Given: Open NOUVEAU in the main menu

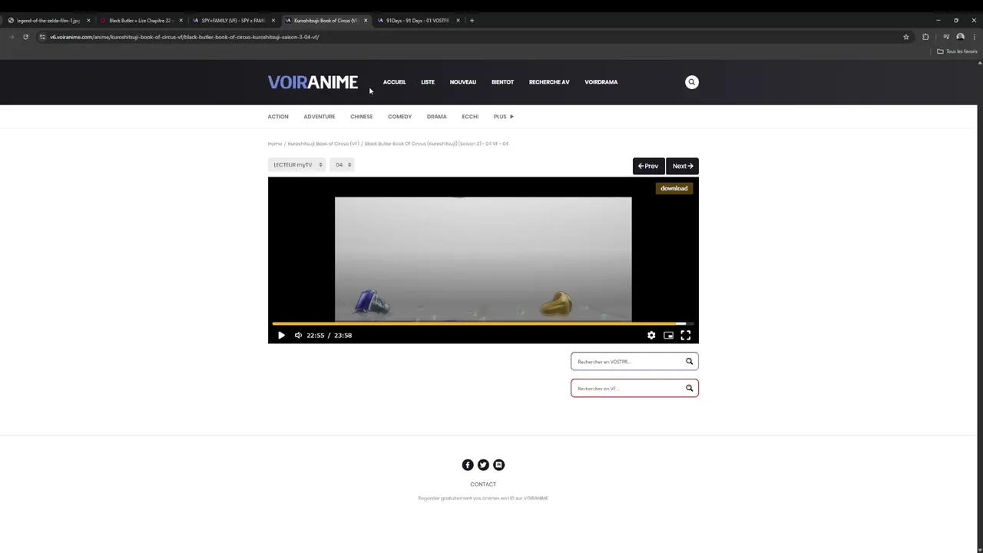Looking at the screenshot, I should point(463,82).
